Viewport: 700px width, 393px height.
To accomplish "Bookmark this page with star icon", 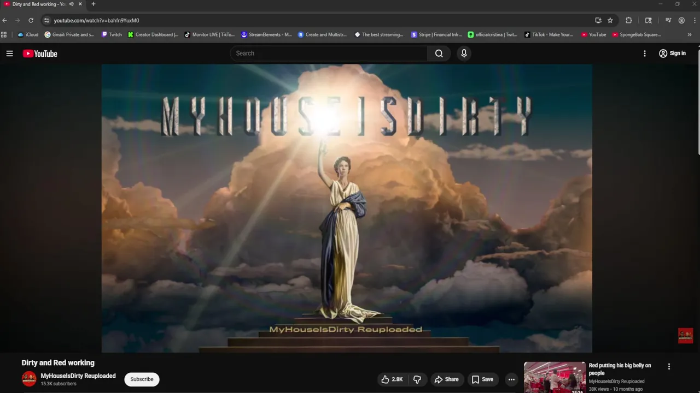I will [x=610, y=20].
